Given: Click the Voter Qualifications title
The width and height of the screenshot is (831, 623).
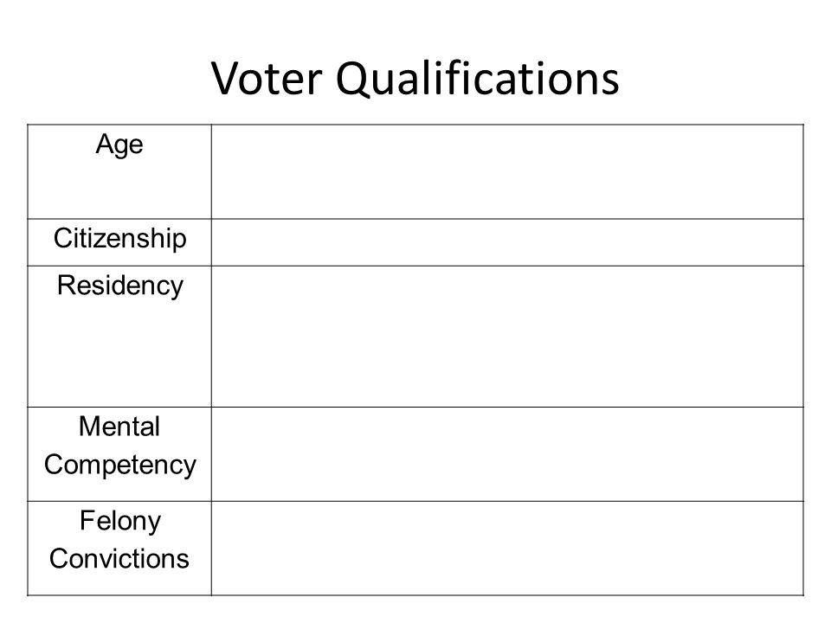Looking at the screenshot, I should [x=415, y=79].
